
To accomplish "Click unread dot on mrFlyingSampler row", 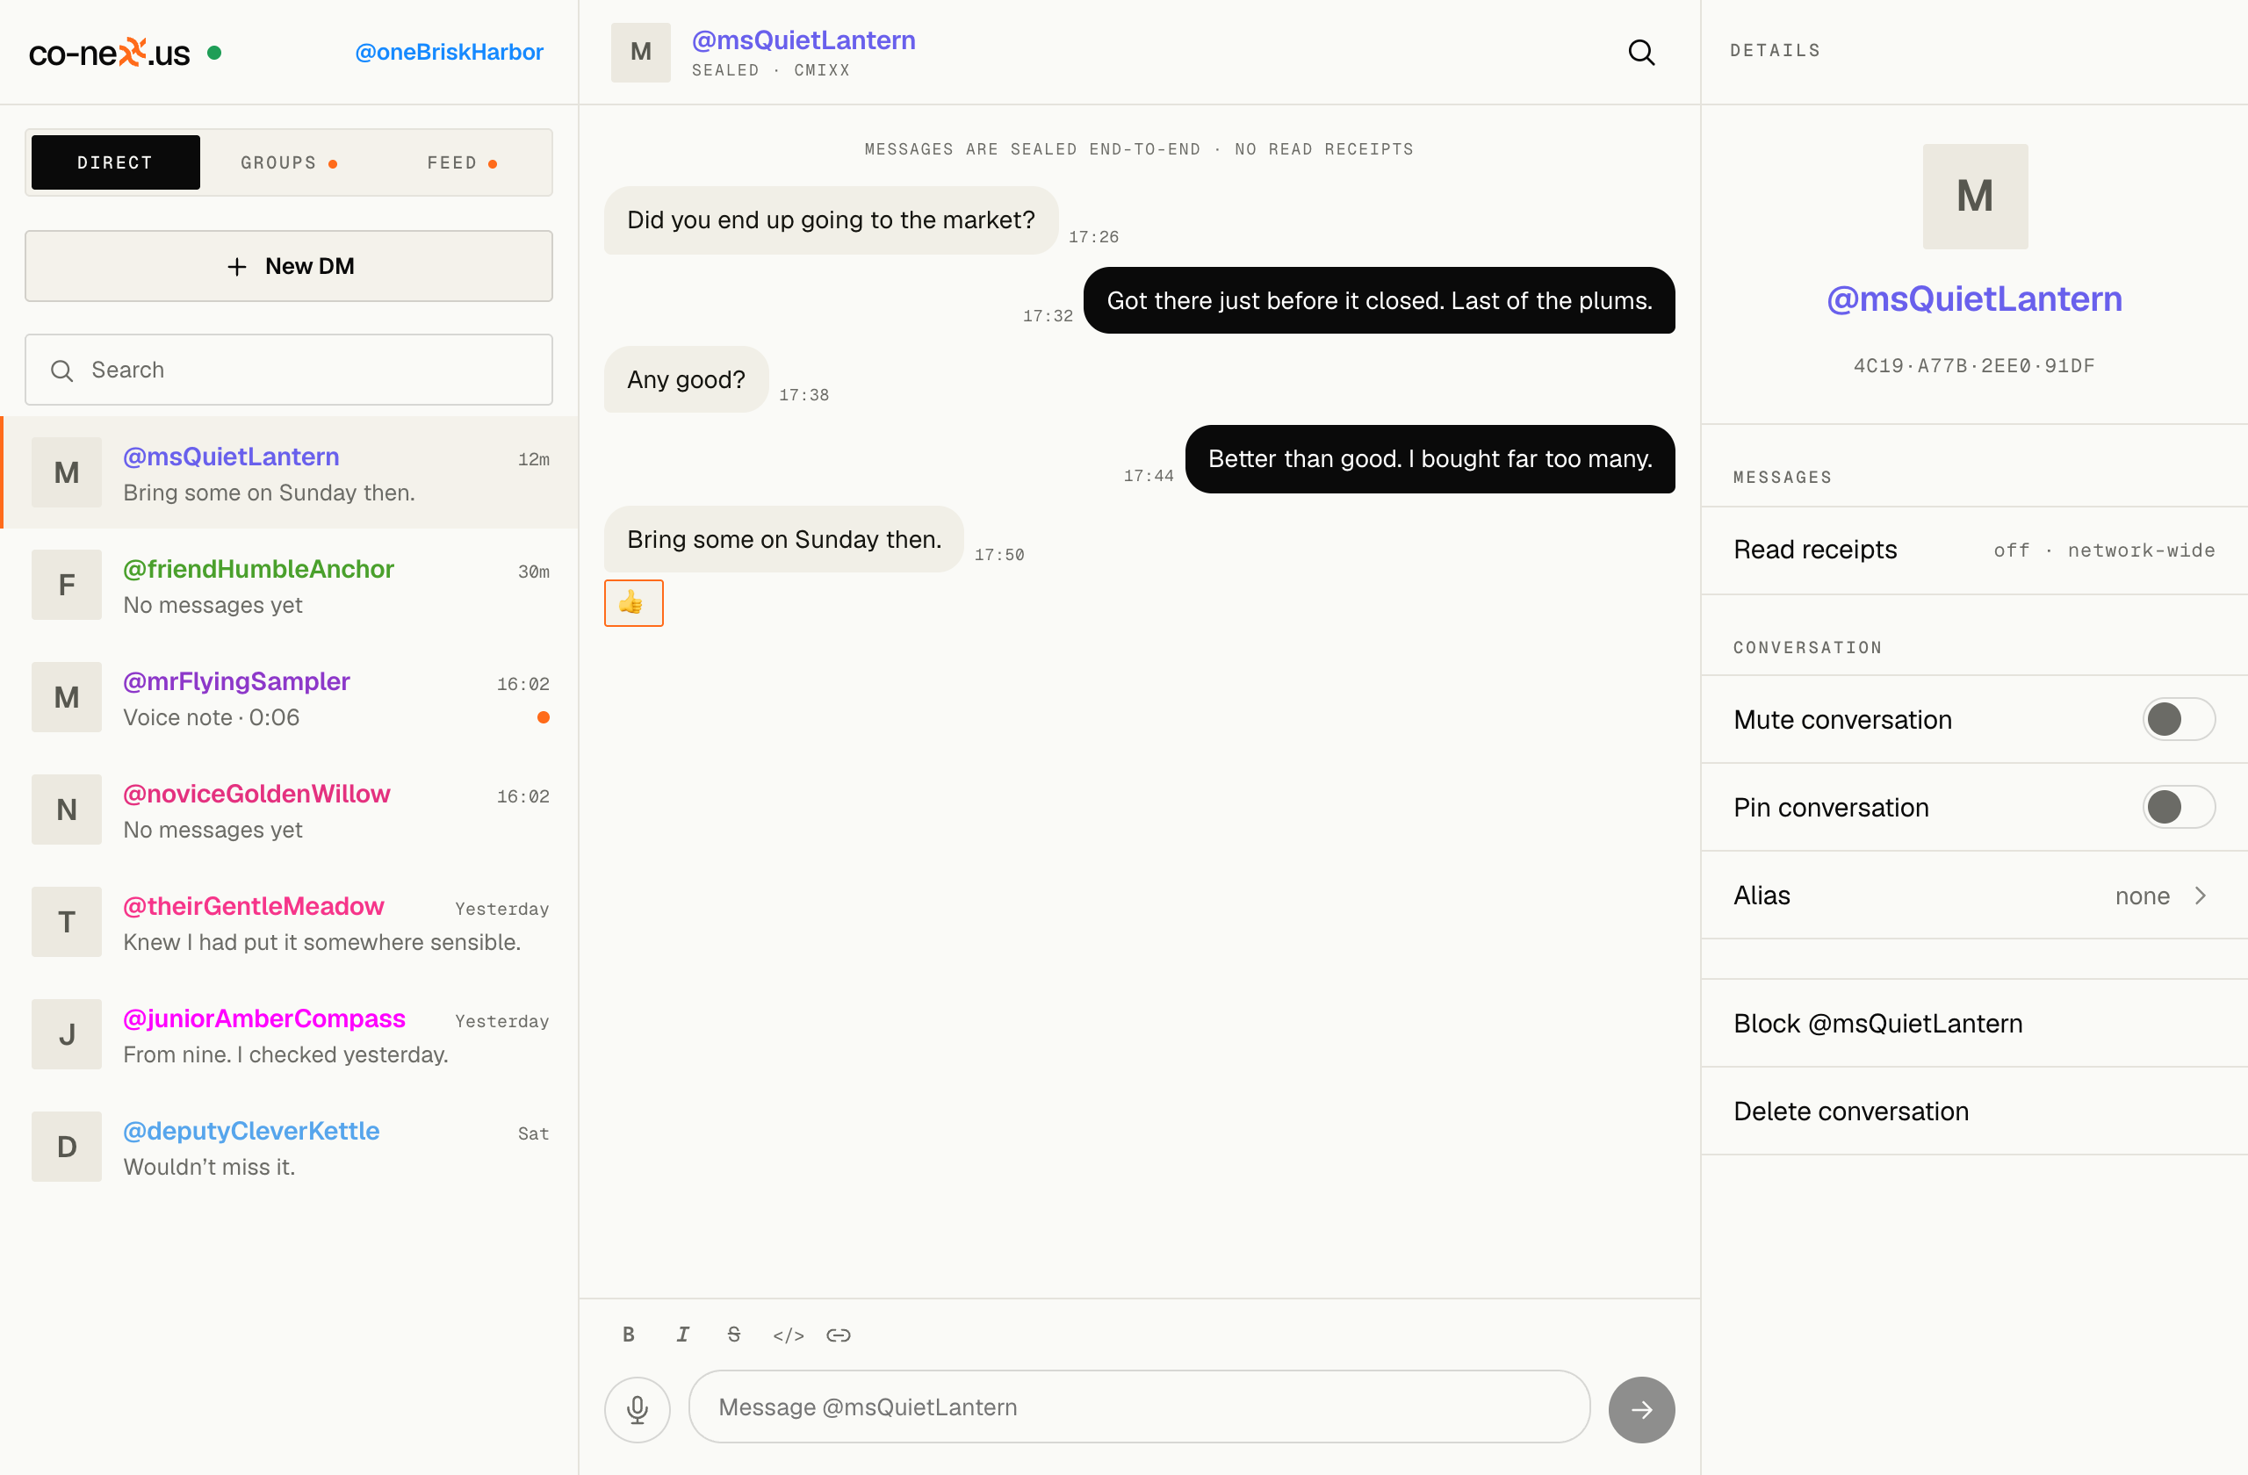I will point(543,716).
